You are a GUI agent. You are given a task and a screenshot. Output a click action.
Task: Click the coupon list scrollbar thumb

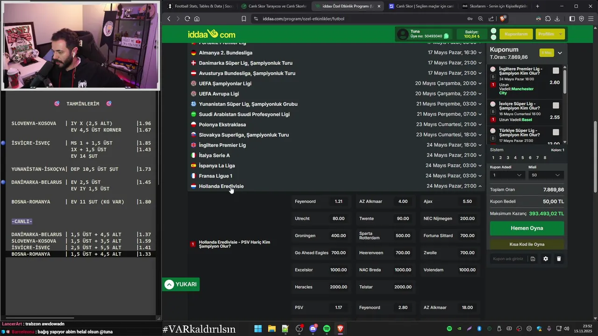click(x=565, y=81)
